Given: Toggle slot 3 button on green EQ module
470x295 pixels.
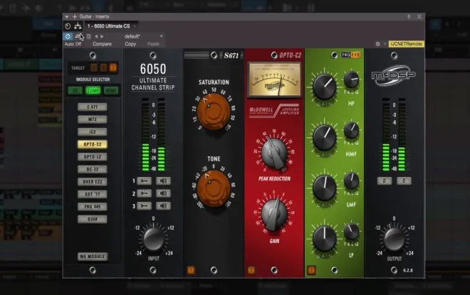Looking at the screenshot, I should 311,270.
